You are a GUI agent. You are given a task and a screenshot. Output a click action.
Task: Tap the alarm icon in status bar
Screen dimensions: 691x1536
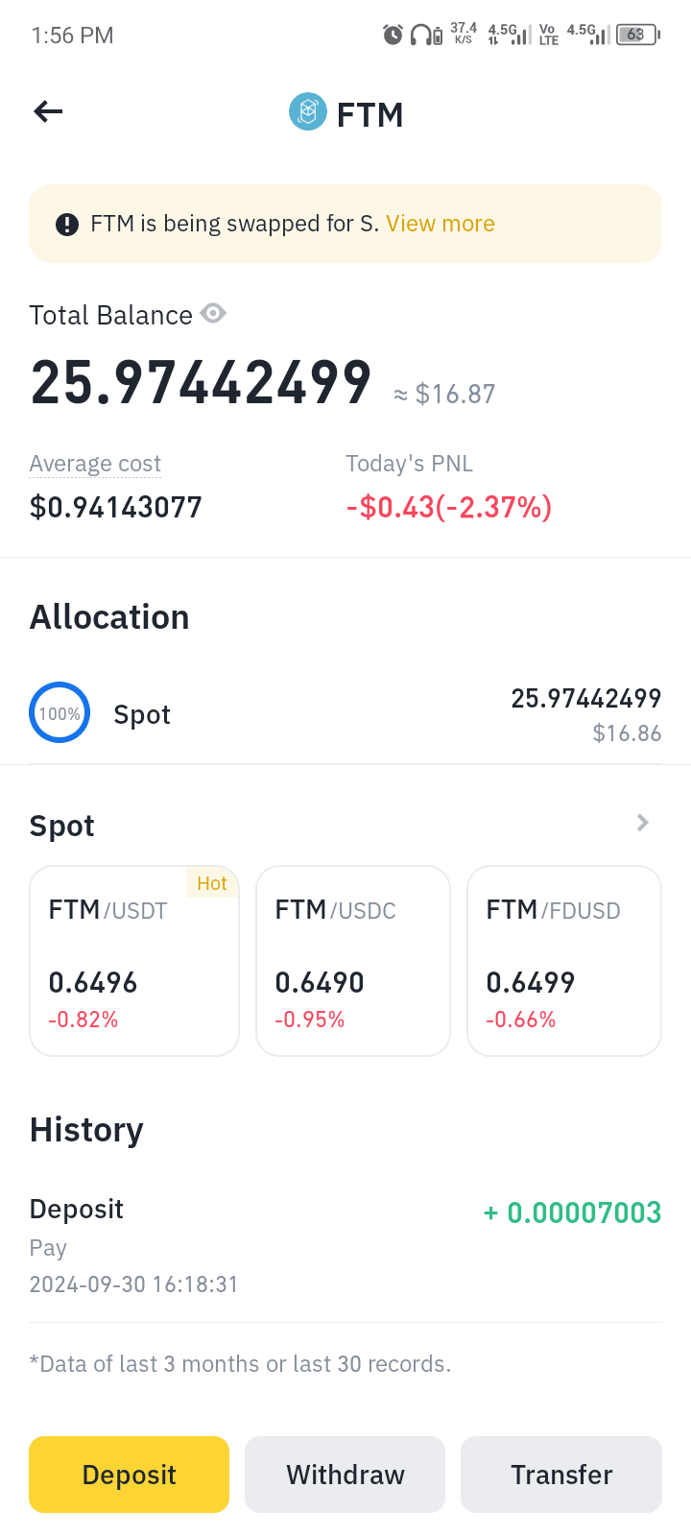pyautogui.click(x=393, y=36)
